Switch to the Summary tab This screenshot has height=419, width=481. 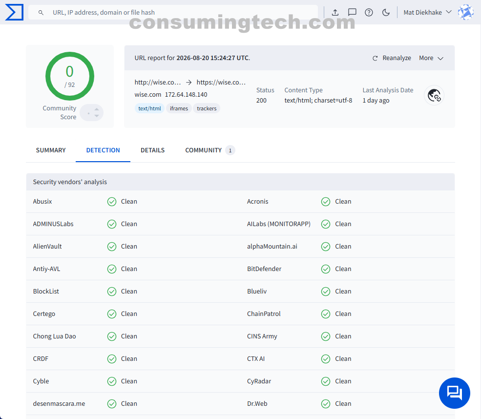click(x=51, y=150)
